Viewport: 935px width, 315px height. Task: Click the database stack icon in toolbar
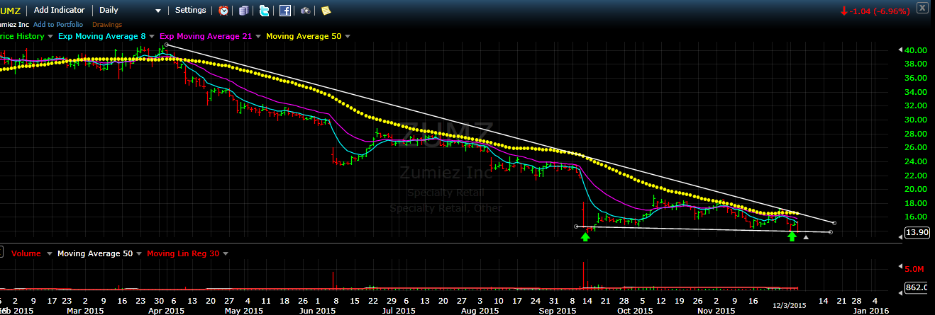pyautogui.click(x=243, y=11)
